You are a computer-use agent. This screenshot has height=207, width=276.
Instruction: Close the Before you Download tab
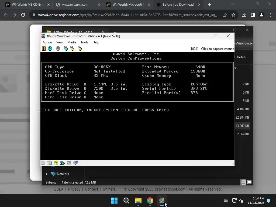pyautogui.click(x=199, y=5)
